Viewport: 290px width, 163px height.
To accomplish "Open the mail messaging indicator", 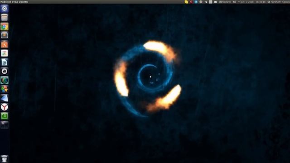I will tap(216, 2).
